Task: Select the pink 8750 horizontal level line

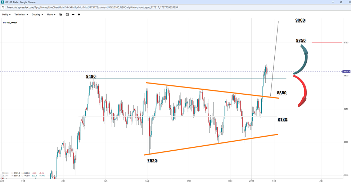Action: click(x=327, y=42)
